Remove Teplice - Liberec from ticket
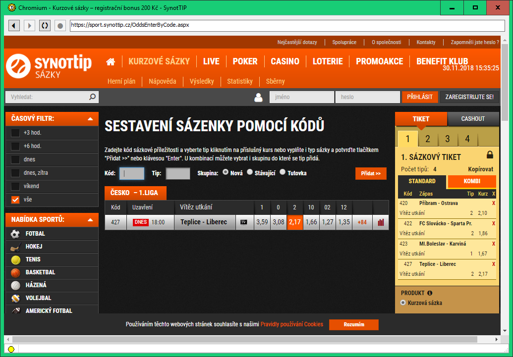This screenshot has height=357, width=513. tap(494, 264)
